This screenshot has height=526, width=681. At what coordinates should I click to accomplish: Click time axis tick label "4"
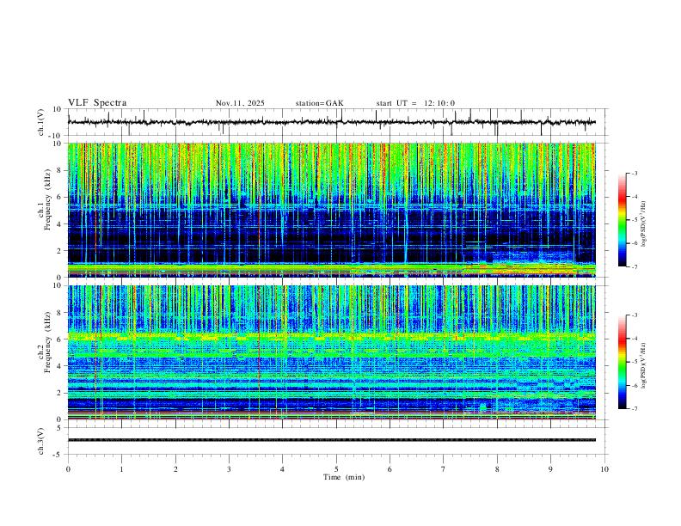tap(283, 469)
